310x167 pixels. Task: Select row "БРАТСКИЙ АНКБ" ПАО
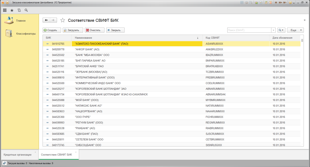171,66
